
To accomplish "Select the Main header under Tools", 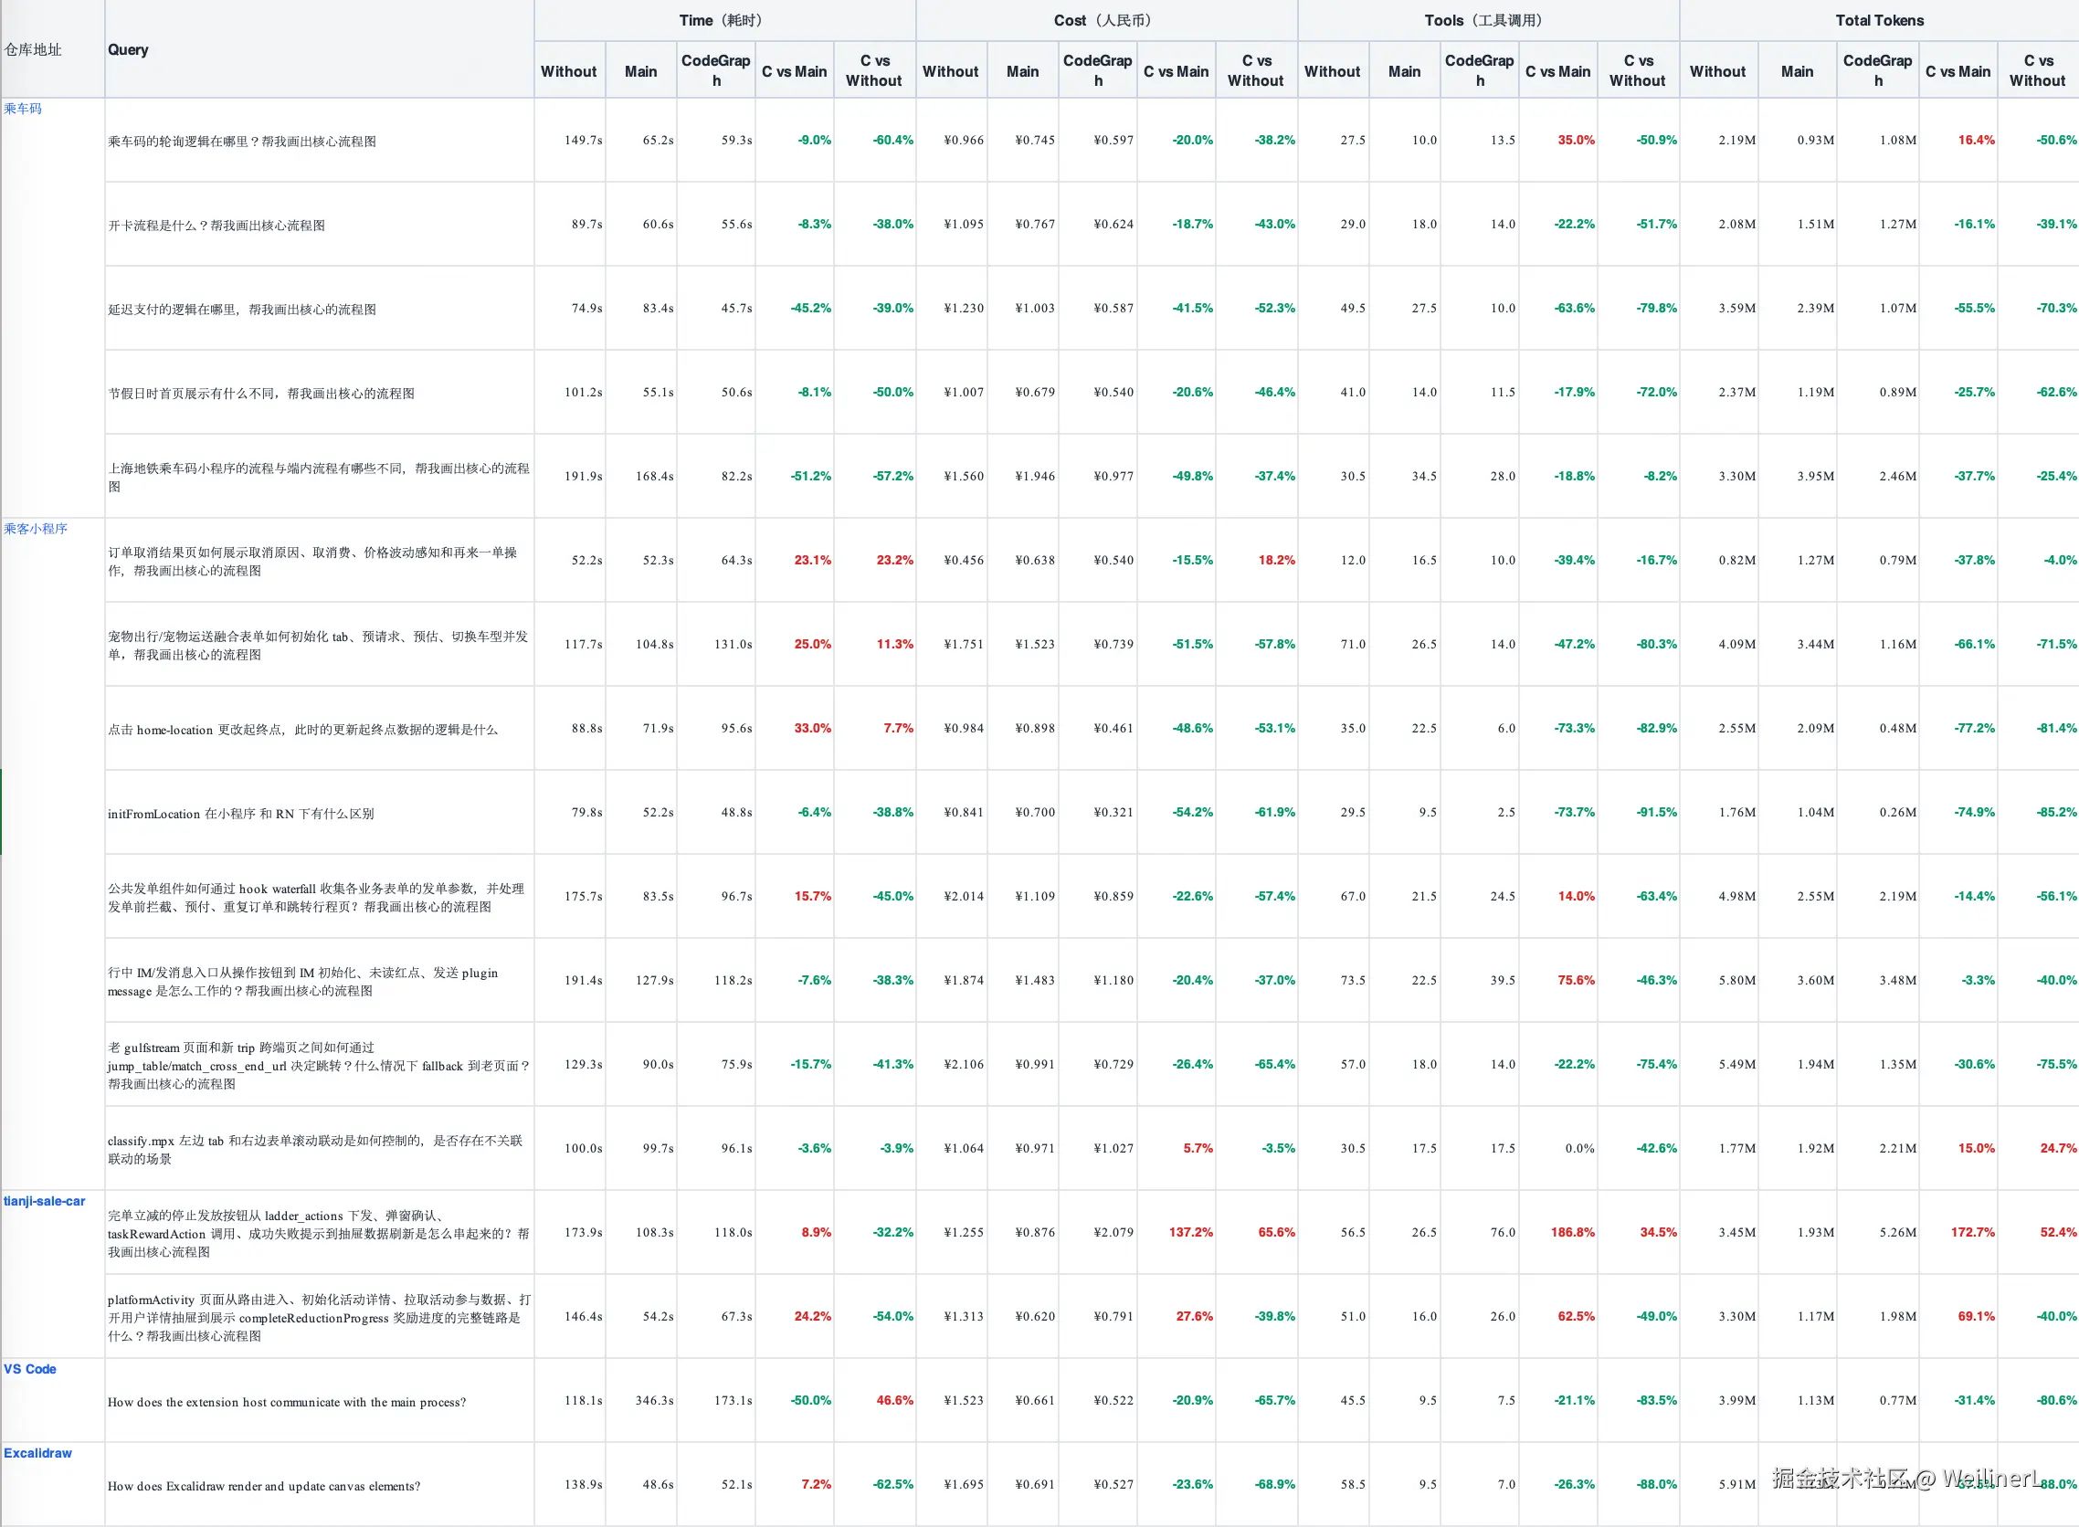I will [x=1404, y=71].
